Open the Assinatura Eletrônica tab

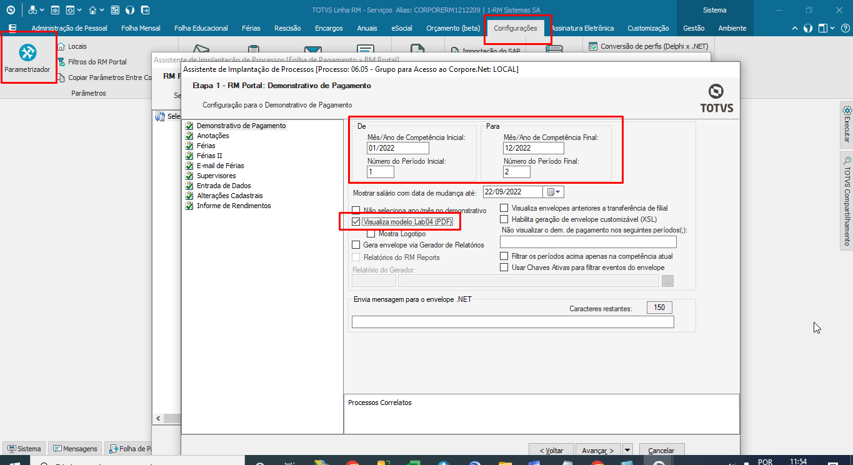582,28
